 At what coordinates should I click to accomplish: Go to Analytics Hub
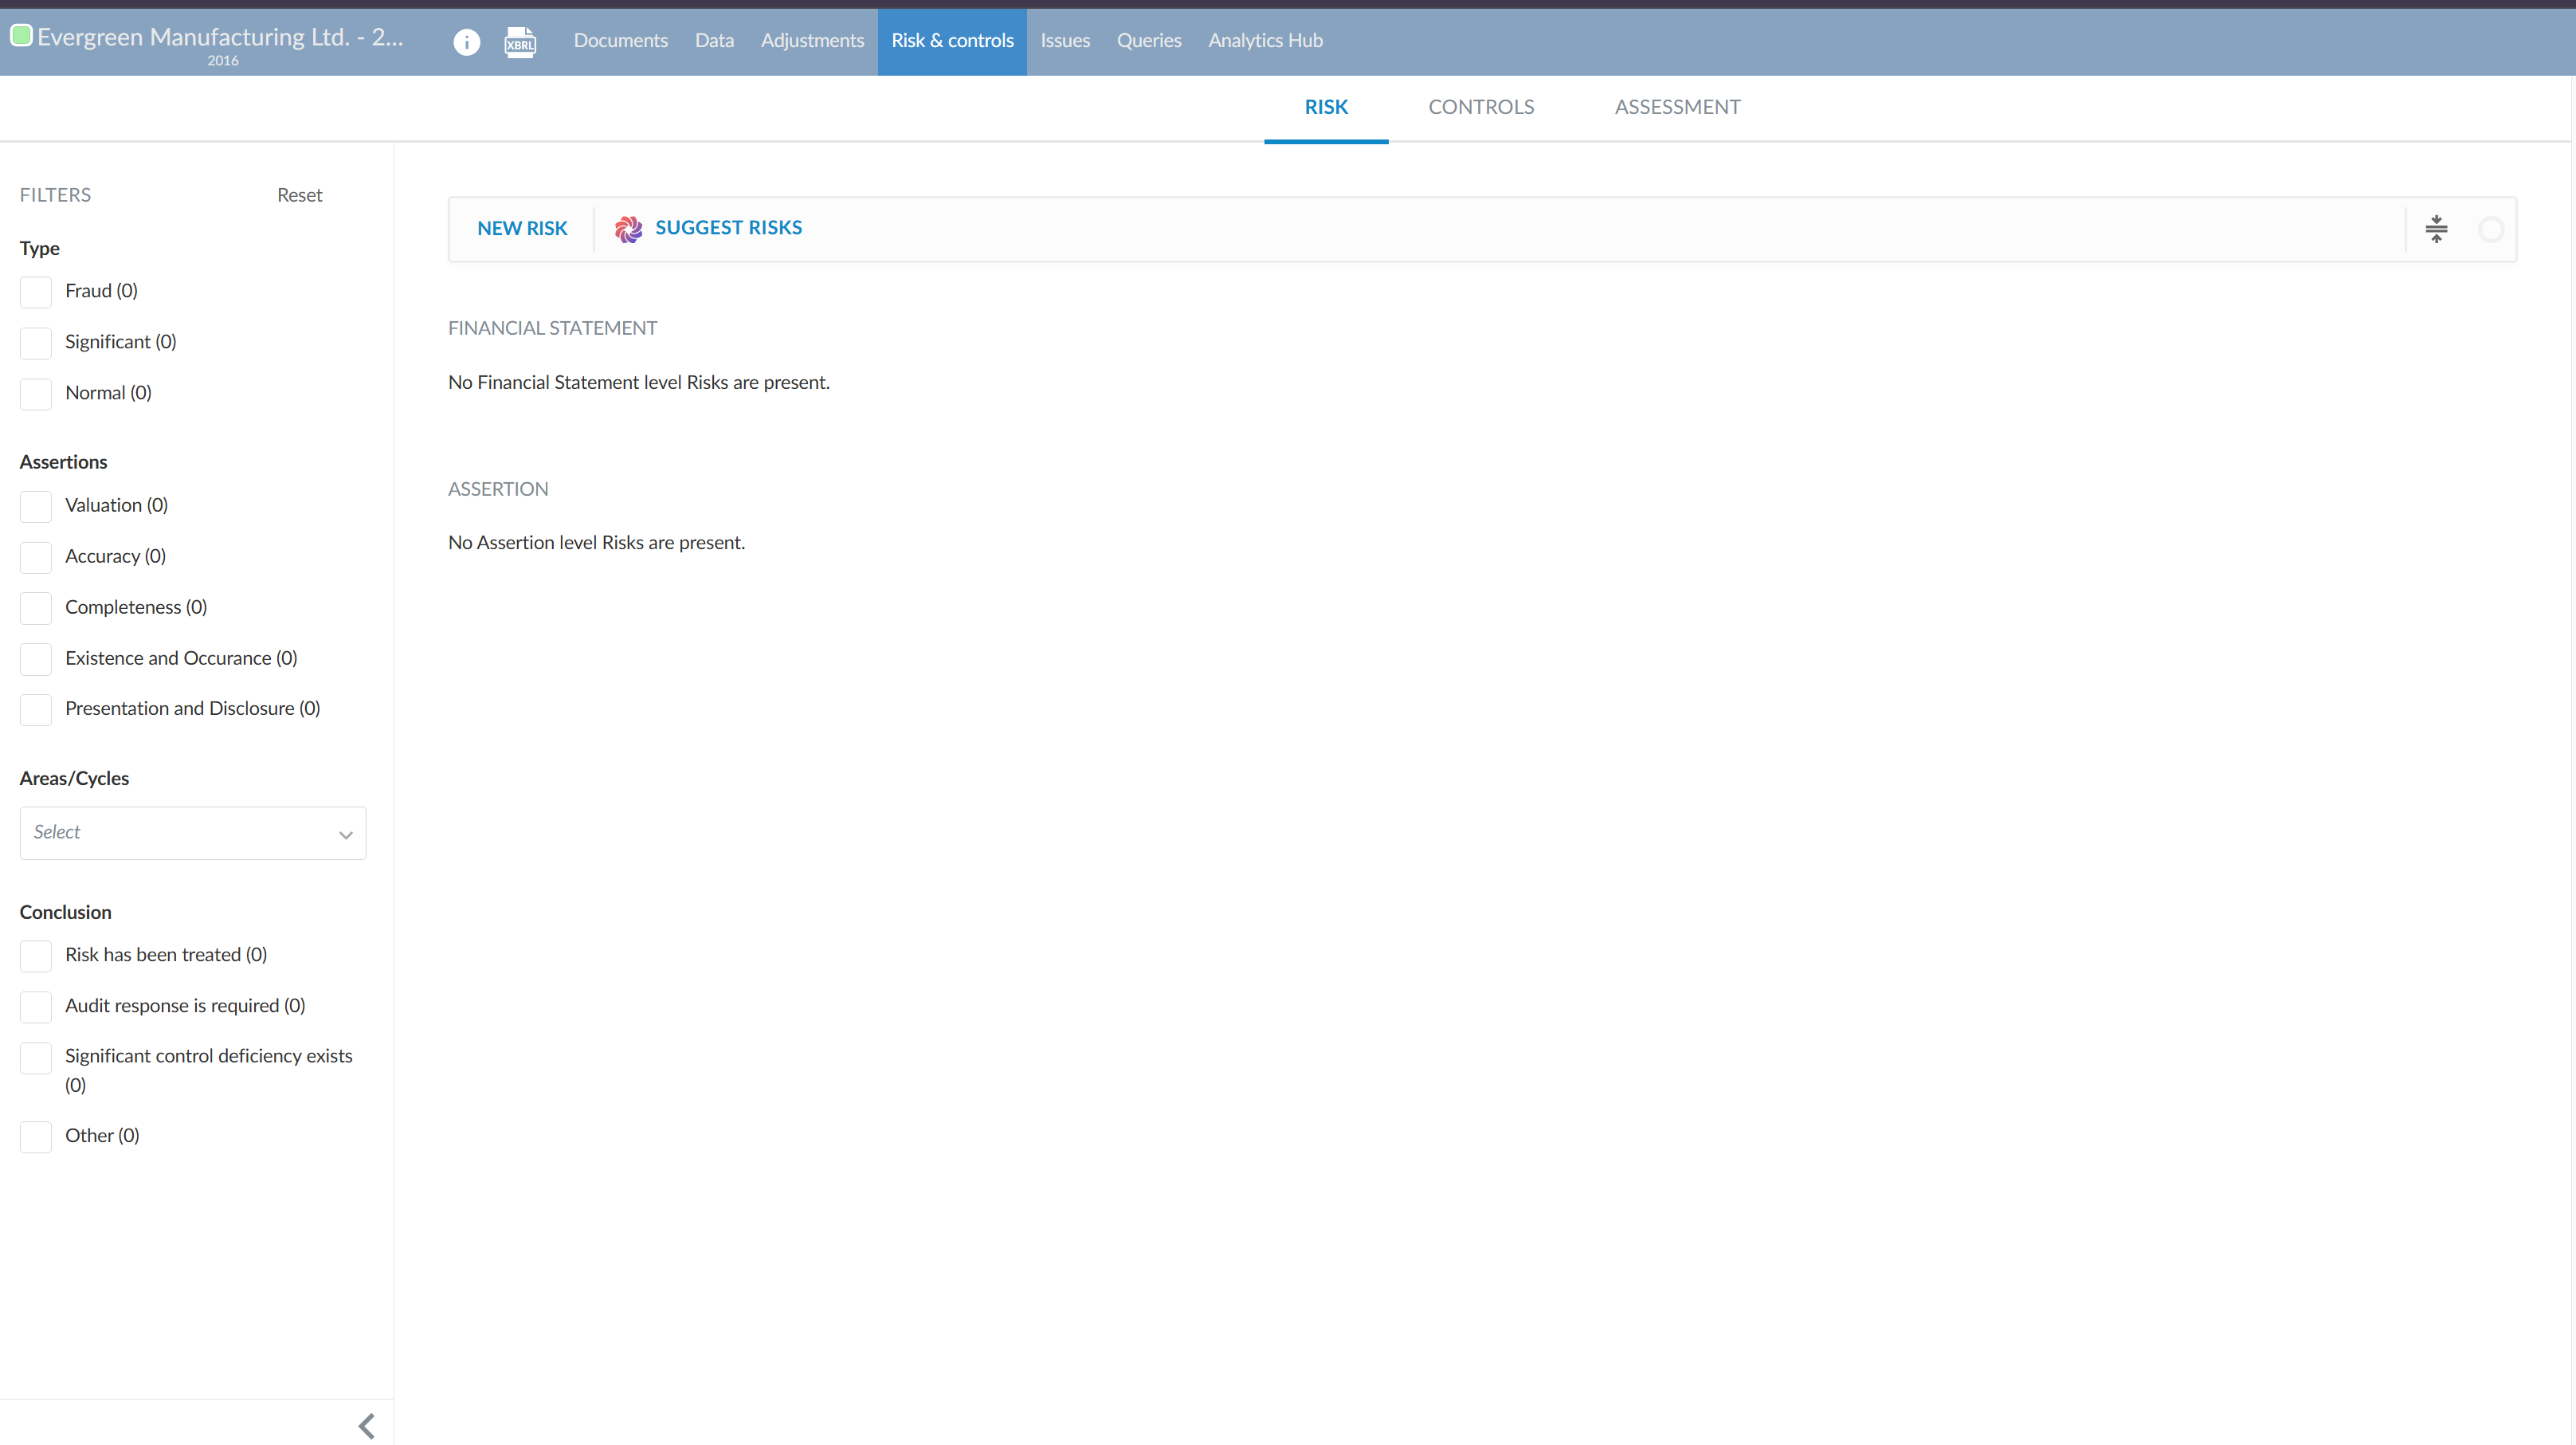1265,41
